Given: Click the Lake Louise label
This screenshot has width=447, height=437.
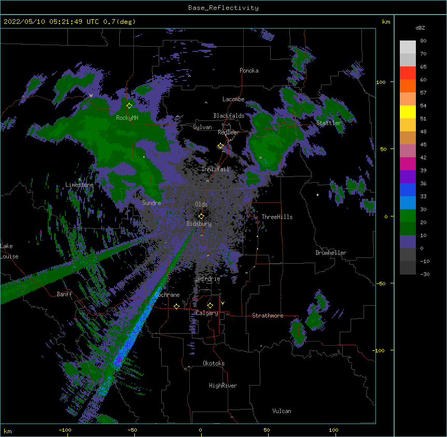Looking at the screenshot, I should (9, 251).
